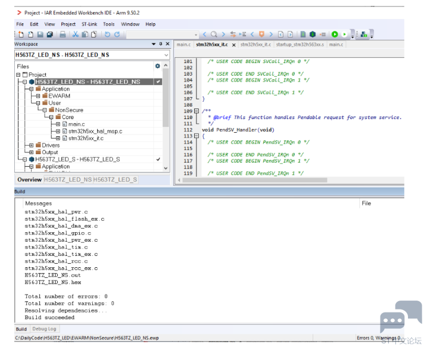Click the editor horizontal scrollbar

(x=255, y=180)
